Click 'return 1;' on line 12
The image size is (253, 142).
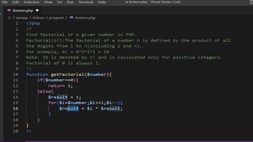[60, 86]
